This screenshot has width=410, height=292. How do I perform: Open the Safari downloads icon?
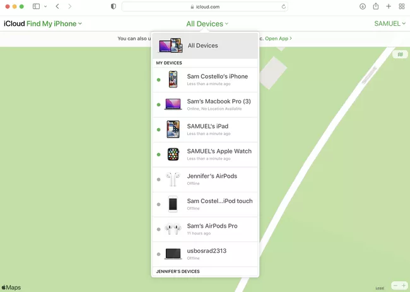click(363, 6)
